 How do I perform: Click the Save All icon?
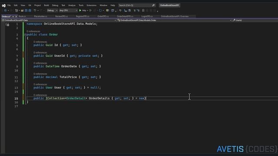click(30, 10)
